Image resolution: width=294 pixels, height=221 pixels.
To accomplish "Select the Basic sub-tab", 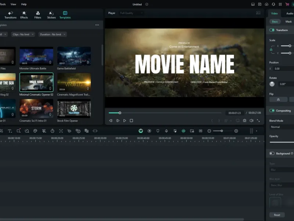I will 275,22.
